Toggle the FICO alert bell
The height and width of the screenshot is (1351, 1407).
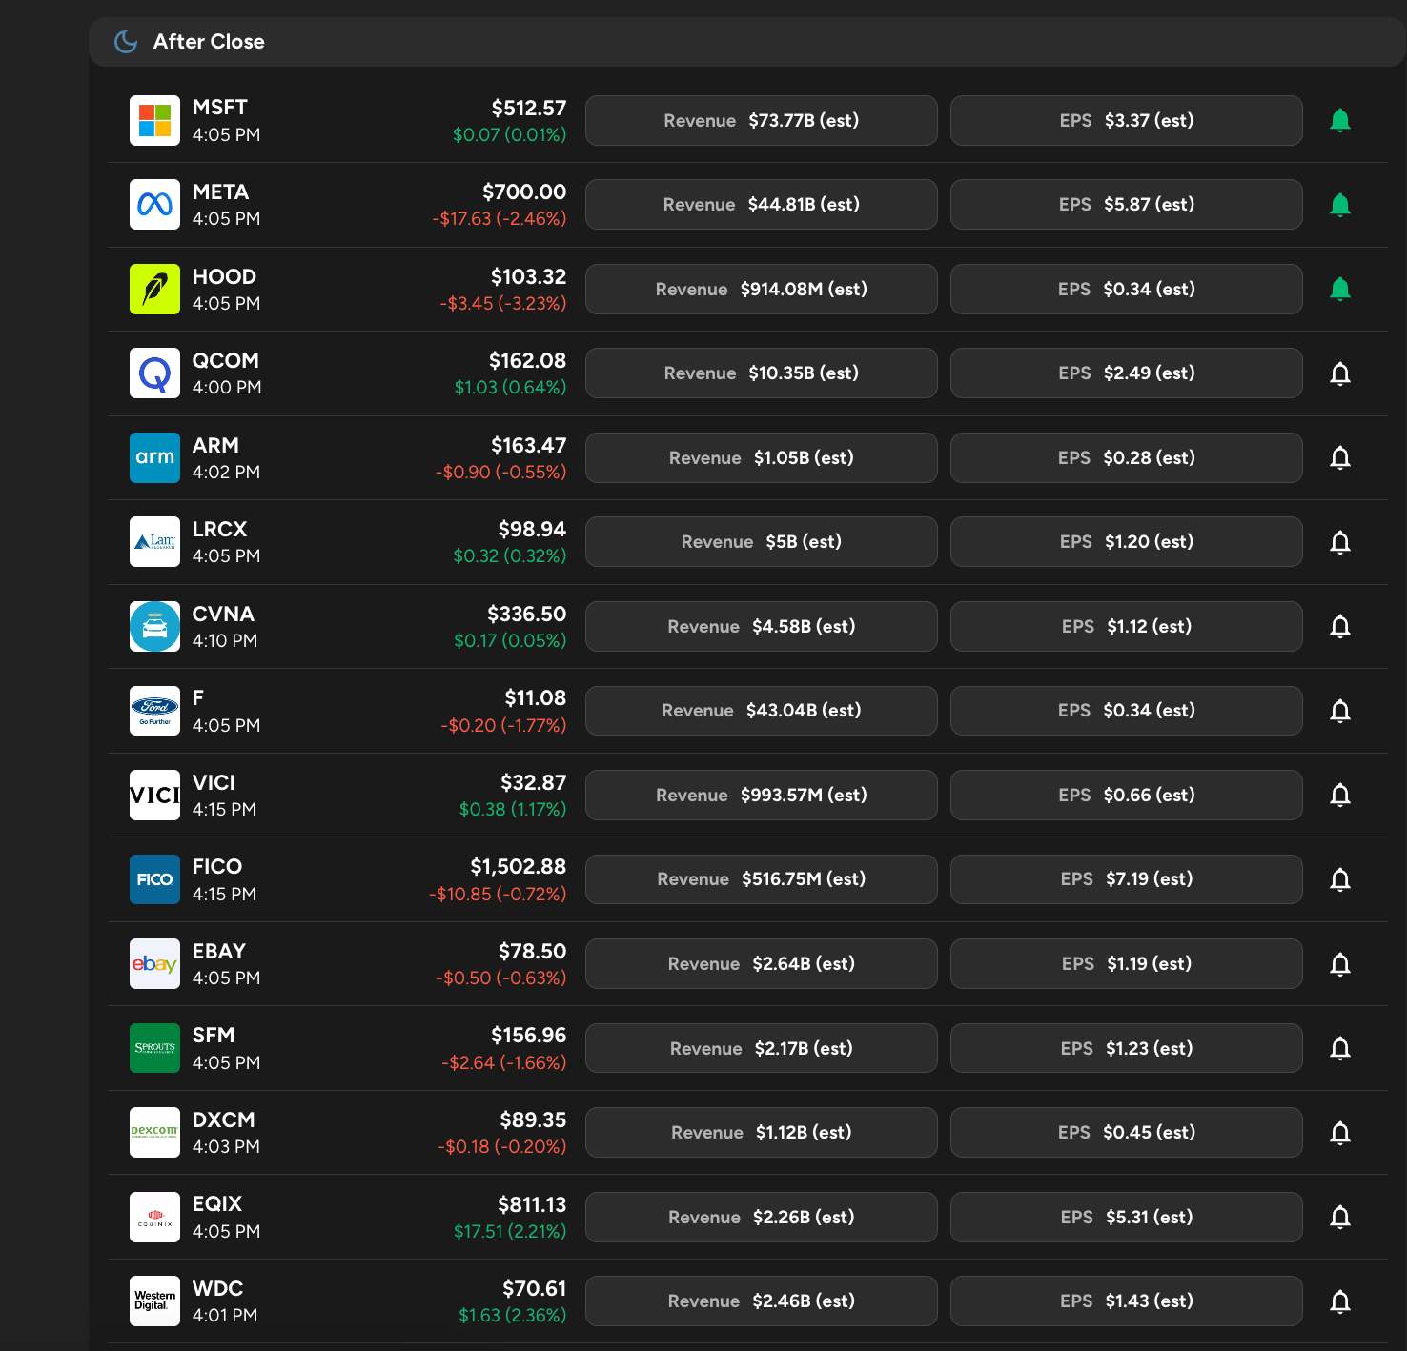pyautogui.click(x=1340, y=879)
